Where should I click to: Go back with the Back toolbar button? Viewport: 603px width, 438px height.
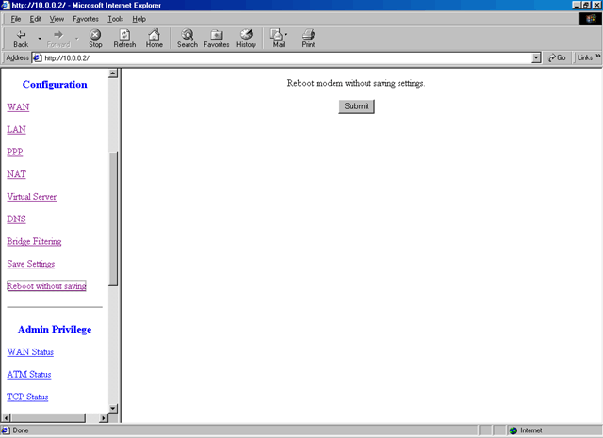(x=21, y=39)
